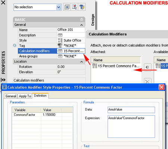Collapse the General category
The width and height of the screenshot is (168, 149).
point(81,25)
